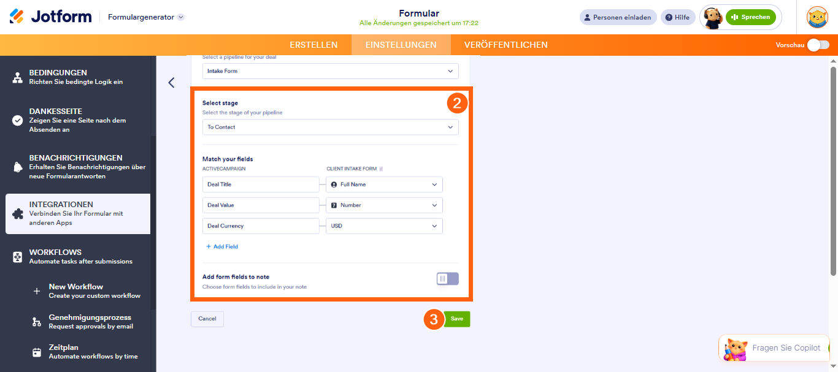
Task: Click the Bedingungen hierarchy icon
Action: (18, 77)
